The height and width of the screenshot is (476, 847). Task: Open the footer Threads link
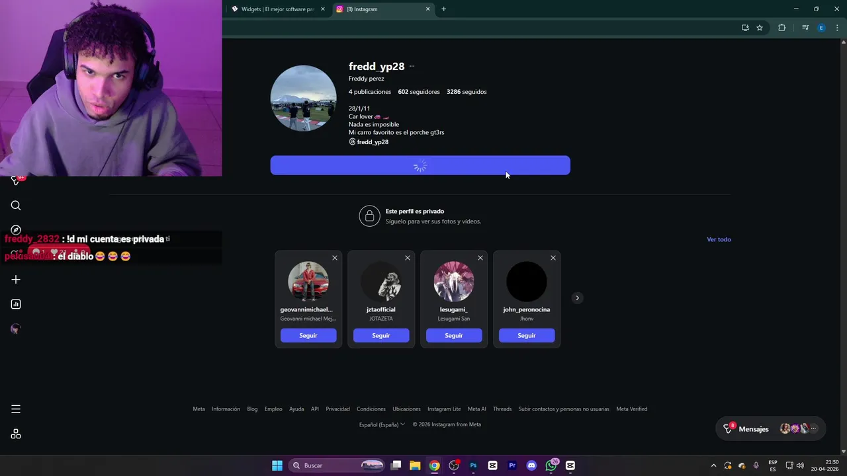(502, 409)
